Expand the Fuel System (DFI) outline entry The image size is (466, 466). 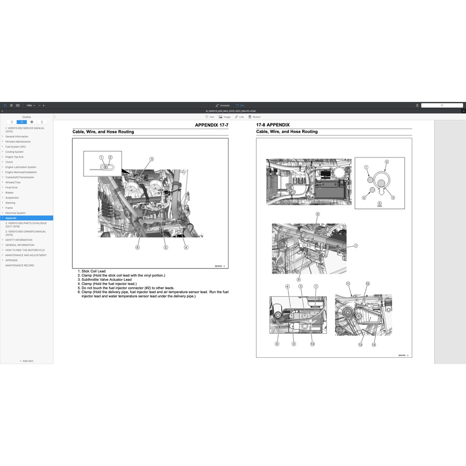coord(3,147)
